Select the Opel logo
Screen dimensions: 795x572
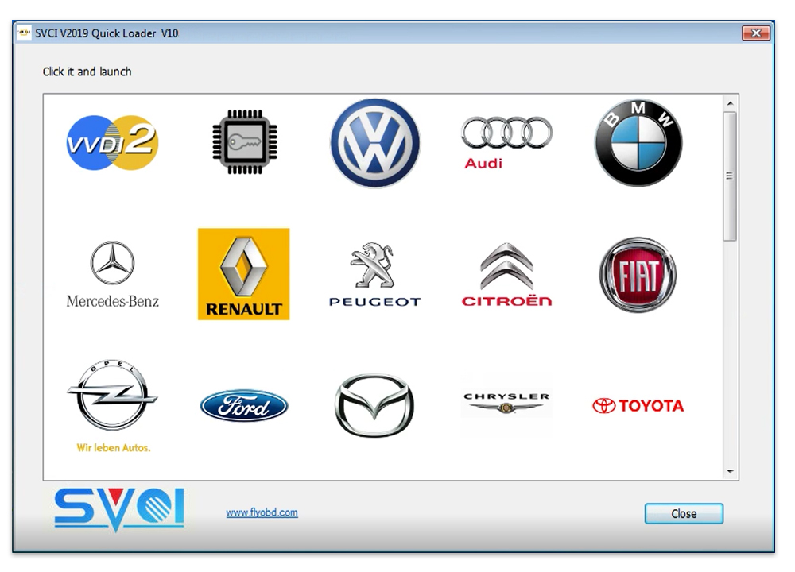[x=113, y=406]
